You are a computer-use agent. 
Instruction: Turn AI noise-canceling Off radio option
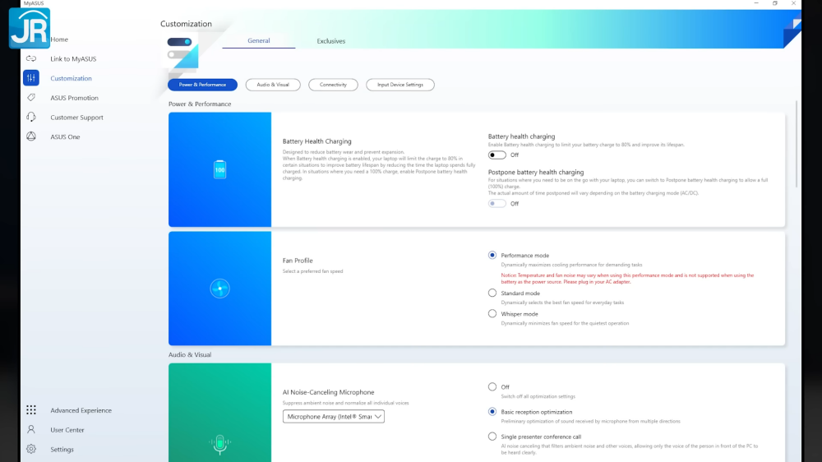492,386
